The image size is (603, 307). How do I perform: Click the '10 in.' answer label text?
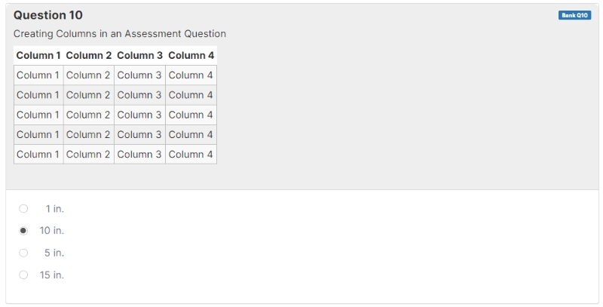pos(52,231)
